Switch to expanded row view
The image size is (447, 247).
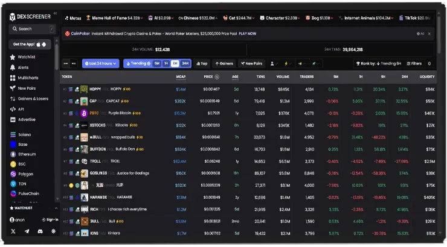(74, 64)
